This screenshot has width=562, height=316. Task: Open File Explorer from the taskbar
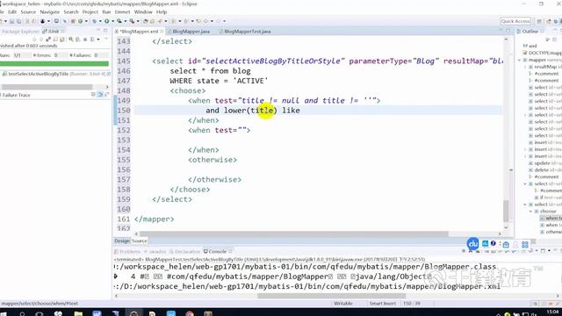tap(78, 313)
